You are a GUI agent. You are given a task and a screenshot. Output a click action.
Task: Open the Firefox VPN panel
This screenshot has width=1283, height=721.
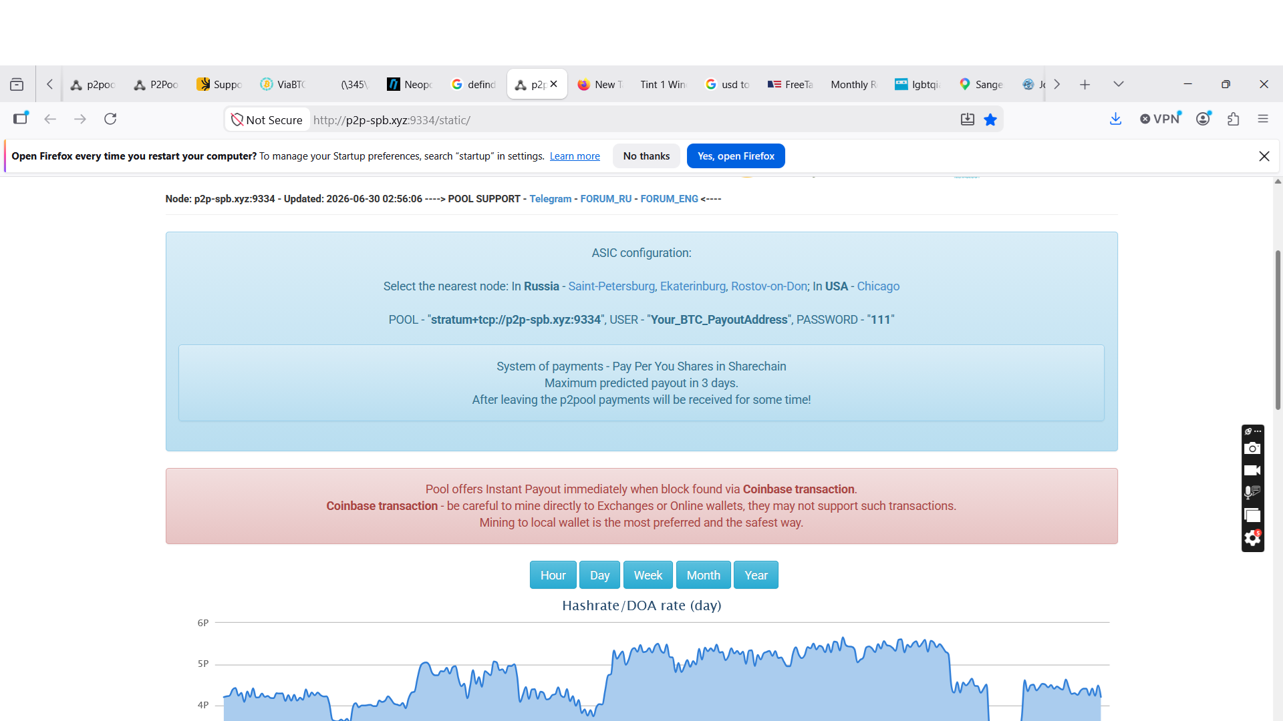[1160, 119]
